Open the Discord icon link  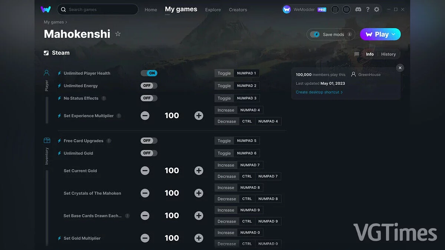click(x=358, y=10)
